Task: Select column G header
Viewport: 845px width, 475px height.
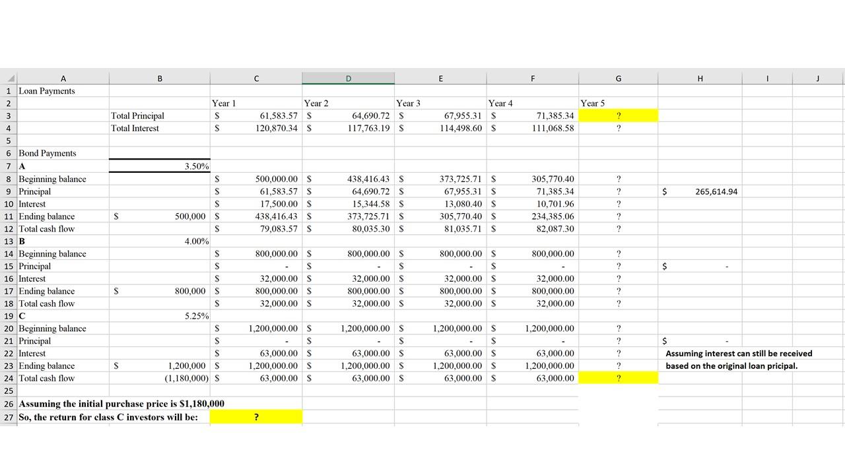Action: (618, 78)
